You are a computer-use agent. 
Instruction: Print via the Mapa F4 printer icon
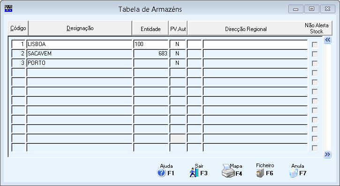coord(228,171)
